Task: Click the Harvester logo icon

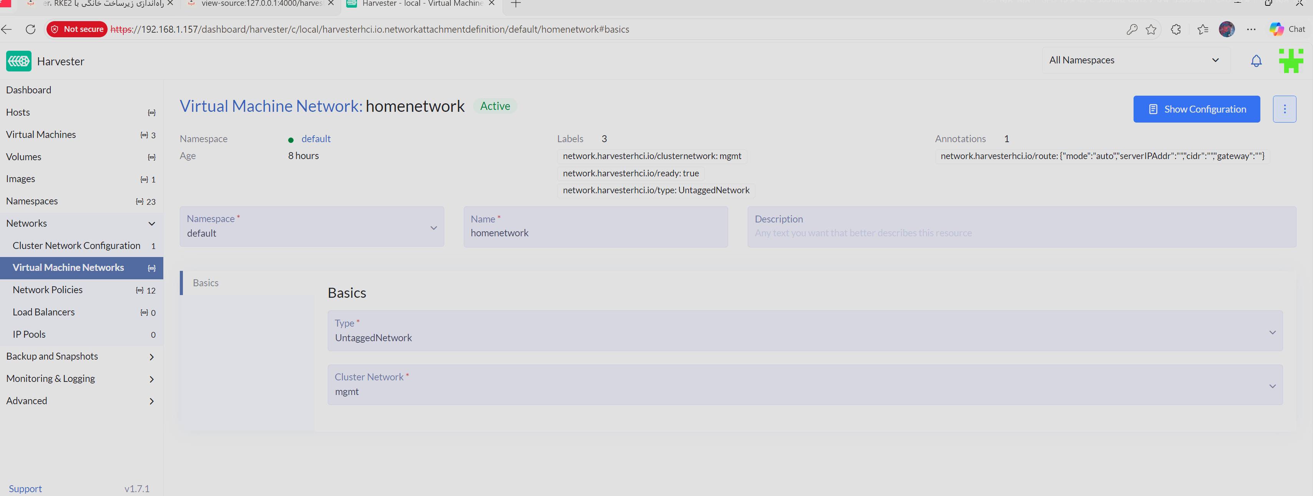Action: click(x=19, y=61)
